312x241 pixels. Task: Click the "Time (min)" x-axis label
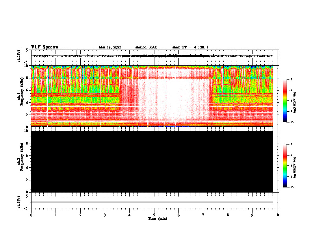pos(158,219)
